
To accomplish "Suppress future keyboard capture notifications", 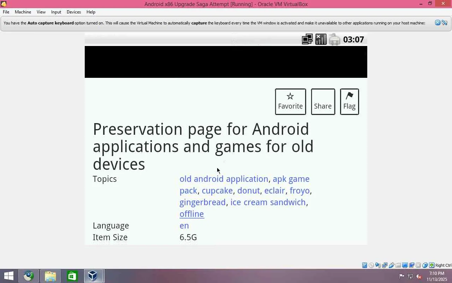I will tap(445, 23).
